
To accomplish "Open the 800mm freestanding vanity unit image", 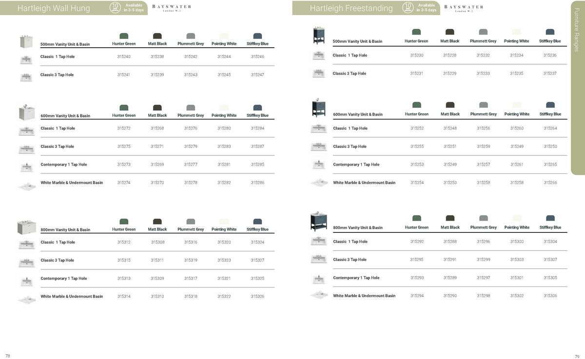I will 319,222.
